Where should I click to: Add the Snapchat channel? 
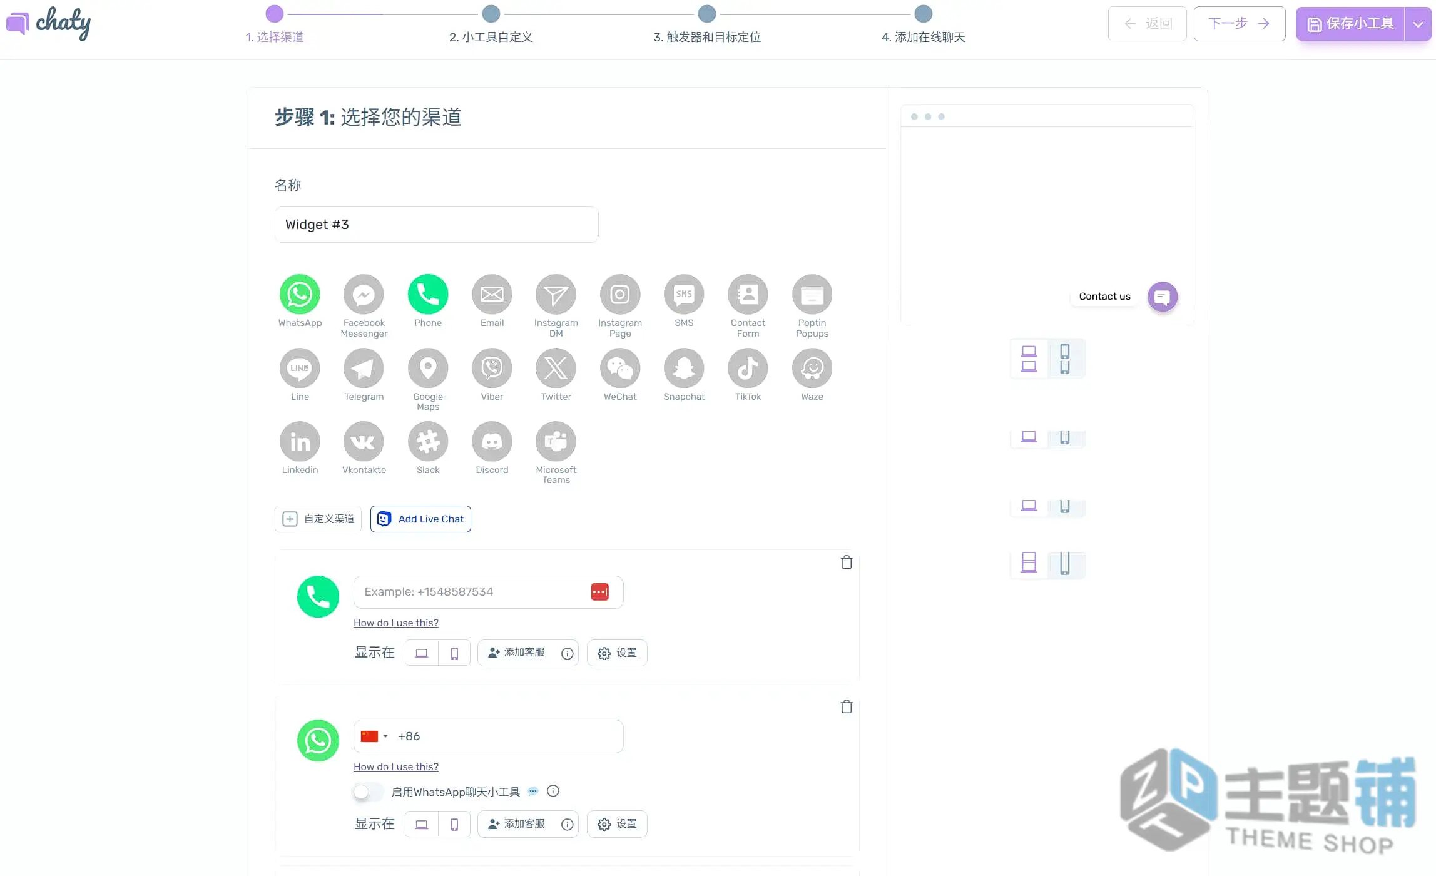[x=684, y=368]
